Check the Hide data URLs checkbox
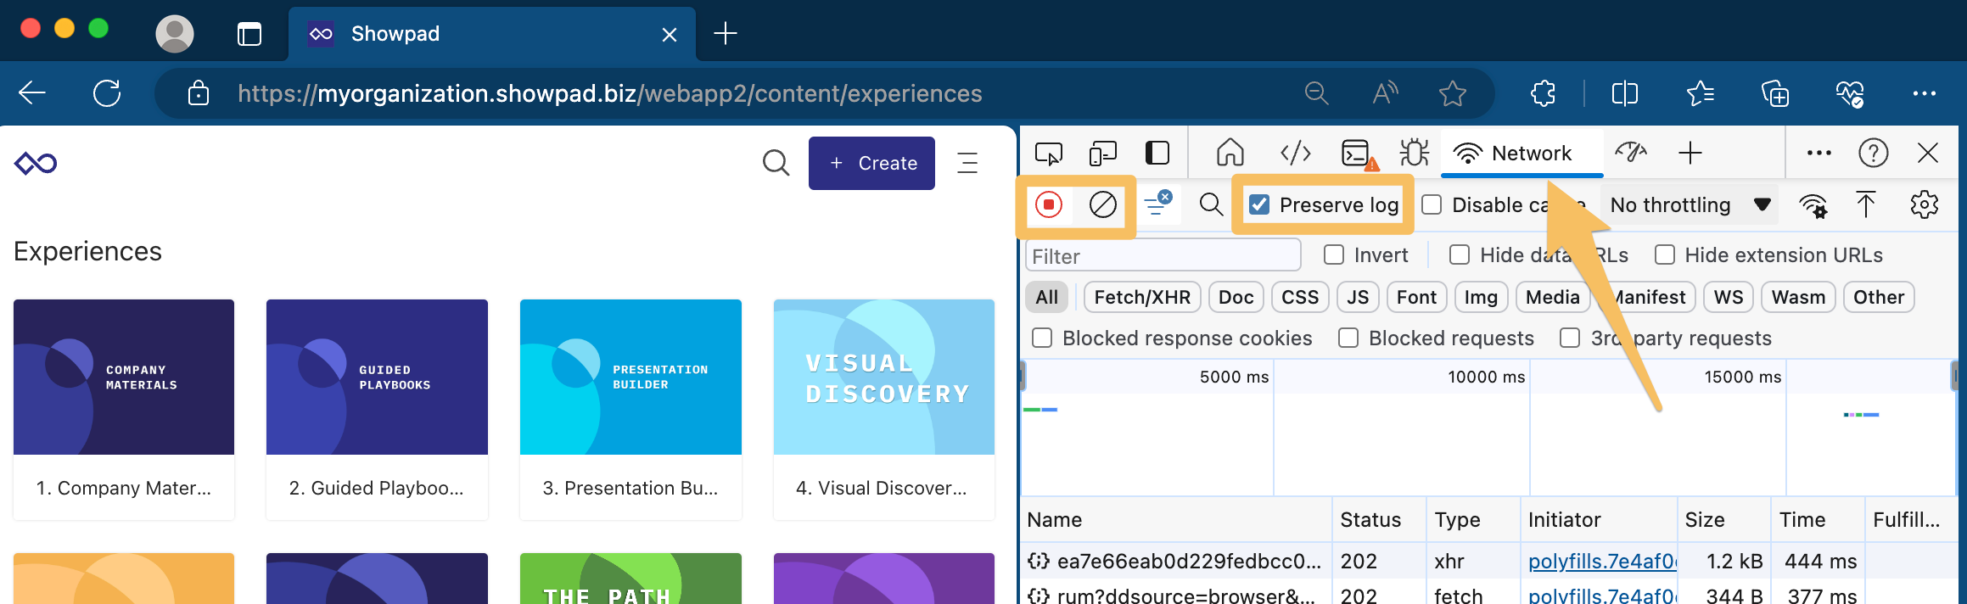The image size is (1967, 604). click(x=1460, y=255)
